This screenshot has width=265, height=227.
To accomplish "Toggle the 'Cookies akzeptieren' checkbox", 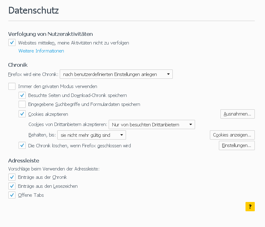I will point(22,114).
